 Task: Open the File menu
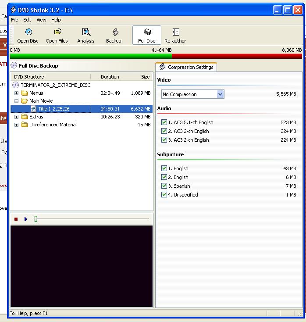[x=14, y=20]
